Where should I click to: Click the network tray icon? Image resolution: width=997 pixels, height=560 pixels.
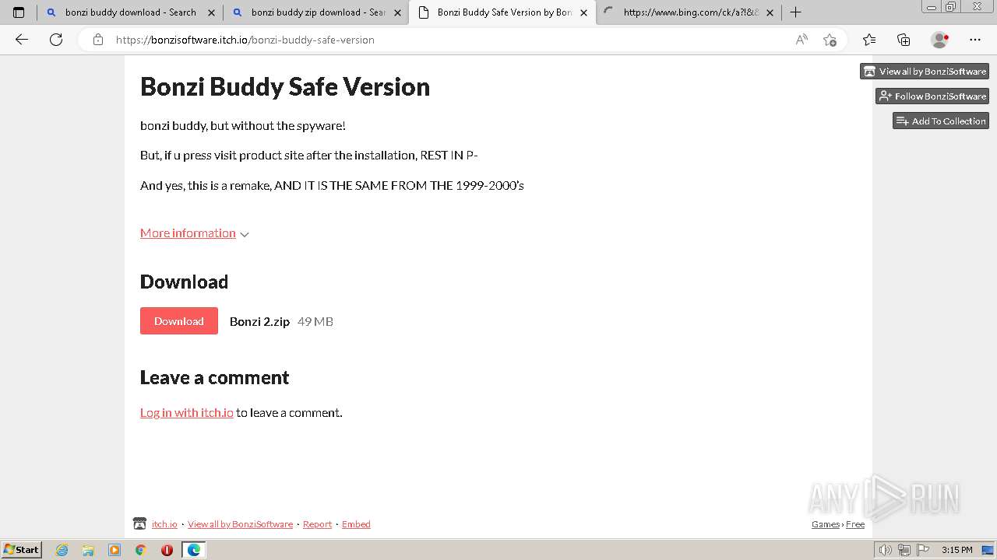click(x=904, y=550)
